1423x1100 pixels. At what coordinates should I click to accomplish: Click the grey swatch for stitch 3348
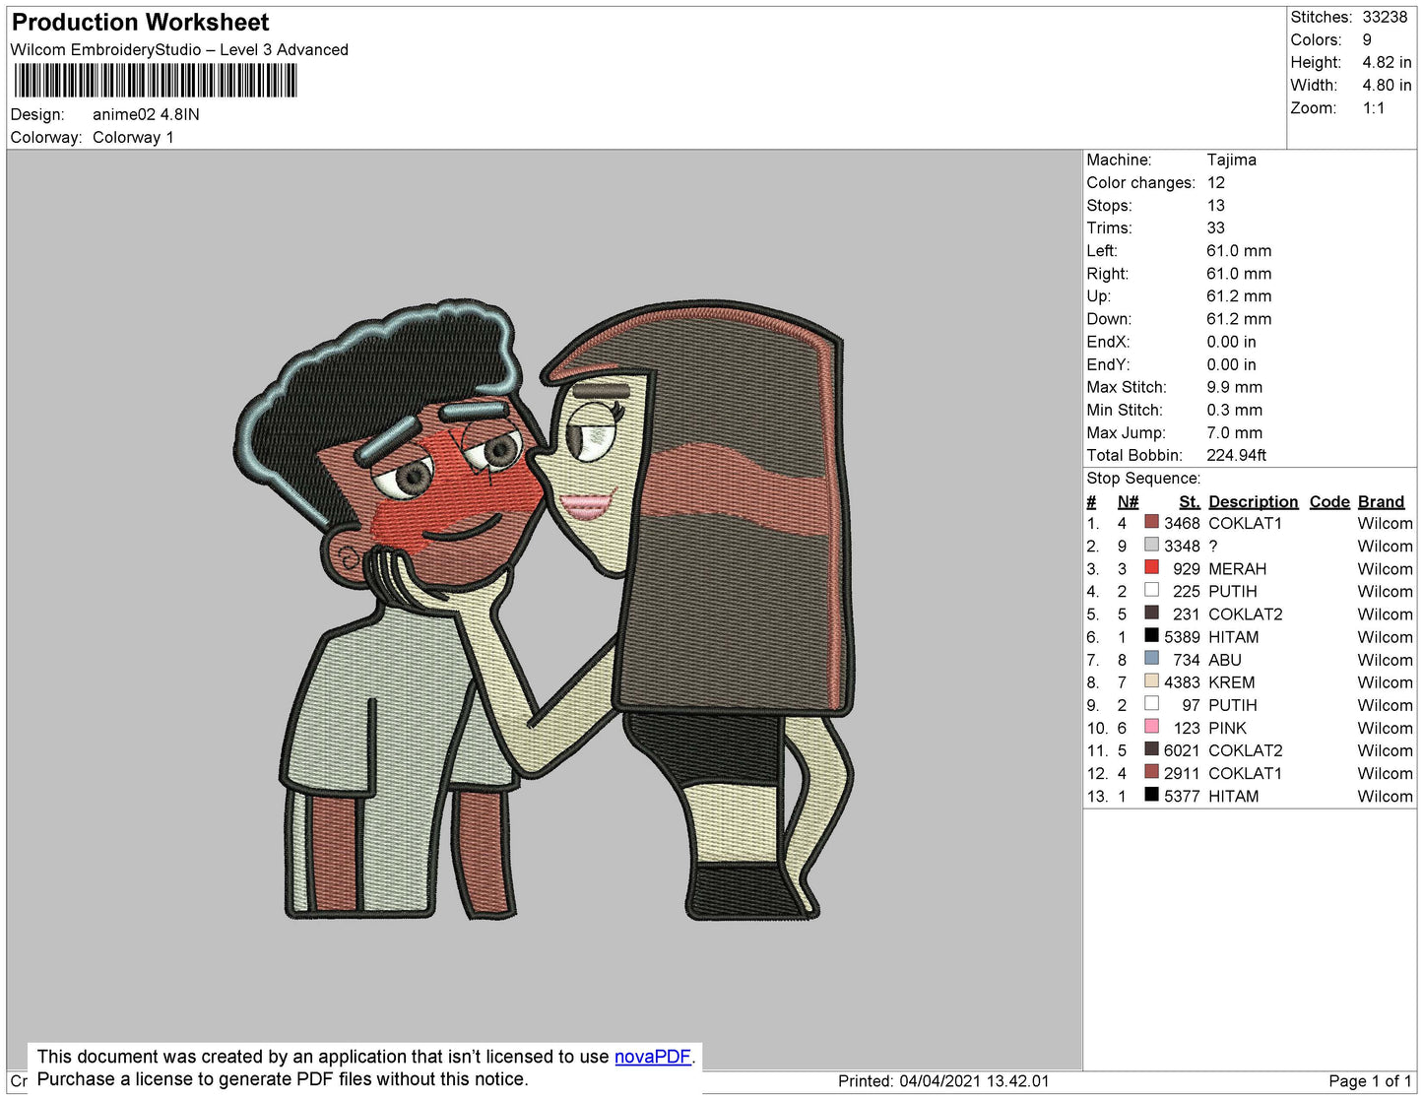[x=1151, y=545]
